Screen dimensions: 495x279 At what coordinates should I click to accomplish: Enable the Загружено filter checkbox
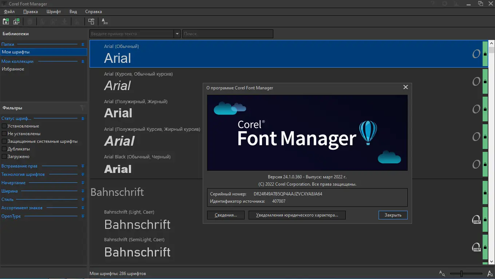click(4, 157)
